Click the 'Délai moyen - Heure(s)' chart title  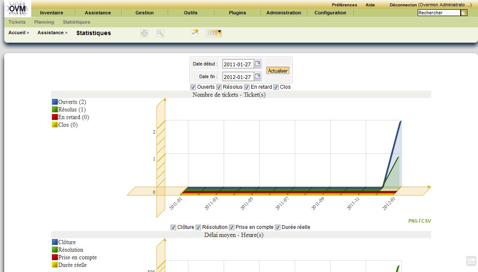pos(234,235)
